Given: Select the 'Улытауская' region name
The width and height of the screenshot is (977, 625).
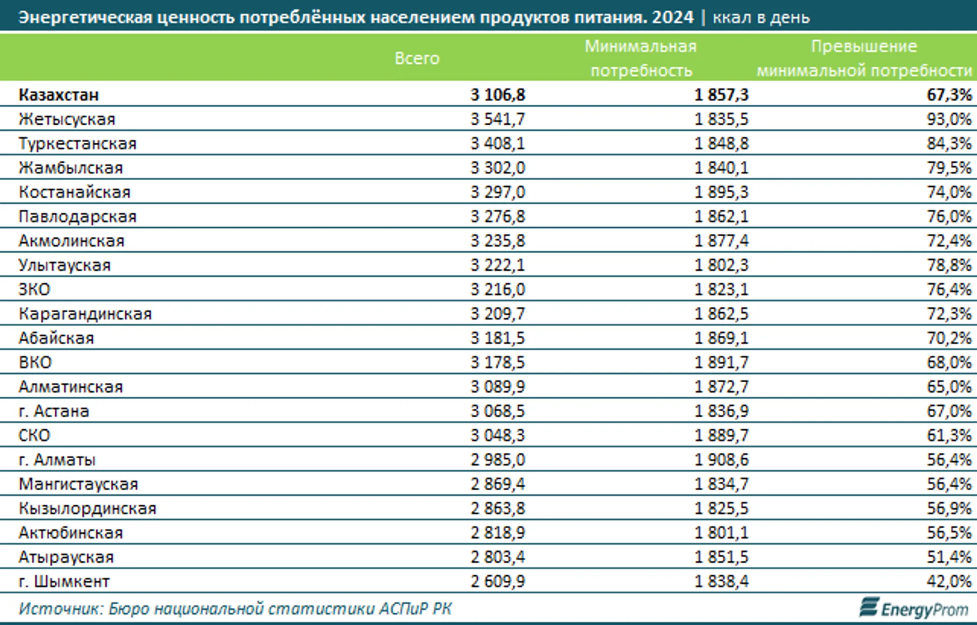Looking at the screenshot, I should (65, 265).
